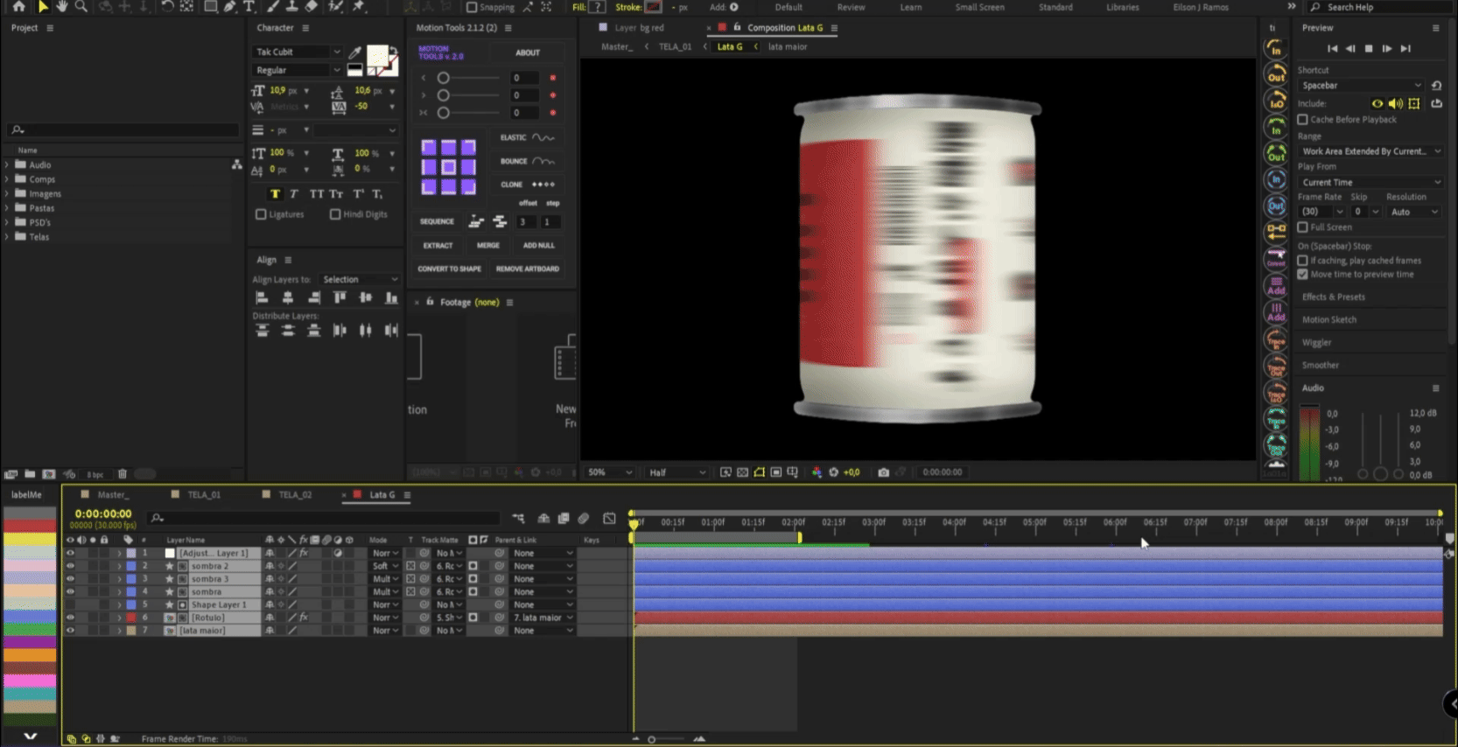Check the Hindi Digits option
Image resolution: width=1458 pixels, height=747 pixels.
tap(335, 214)
